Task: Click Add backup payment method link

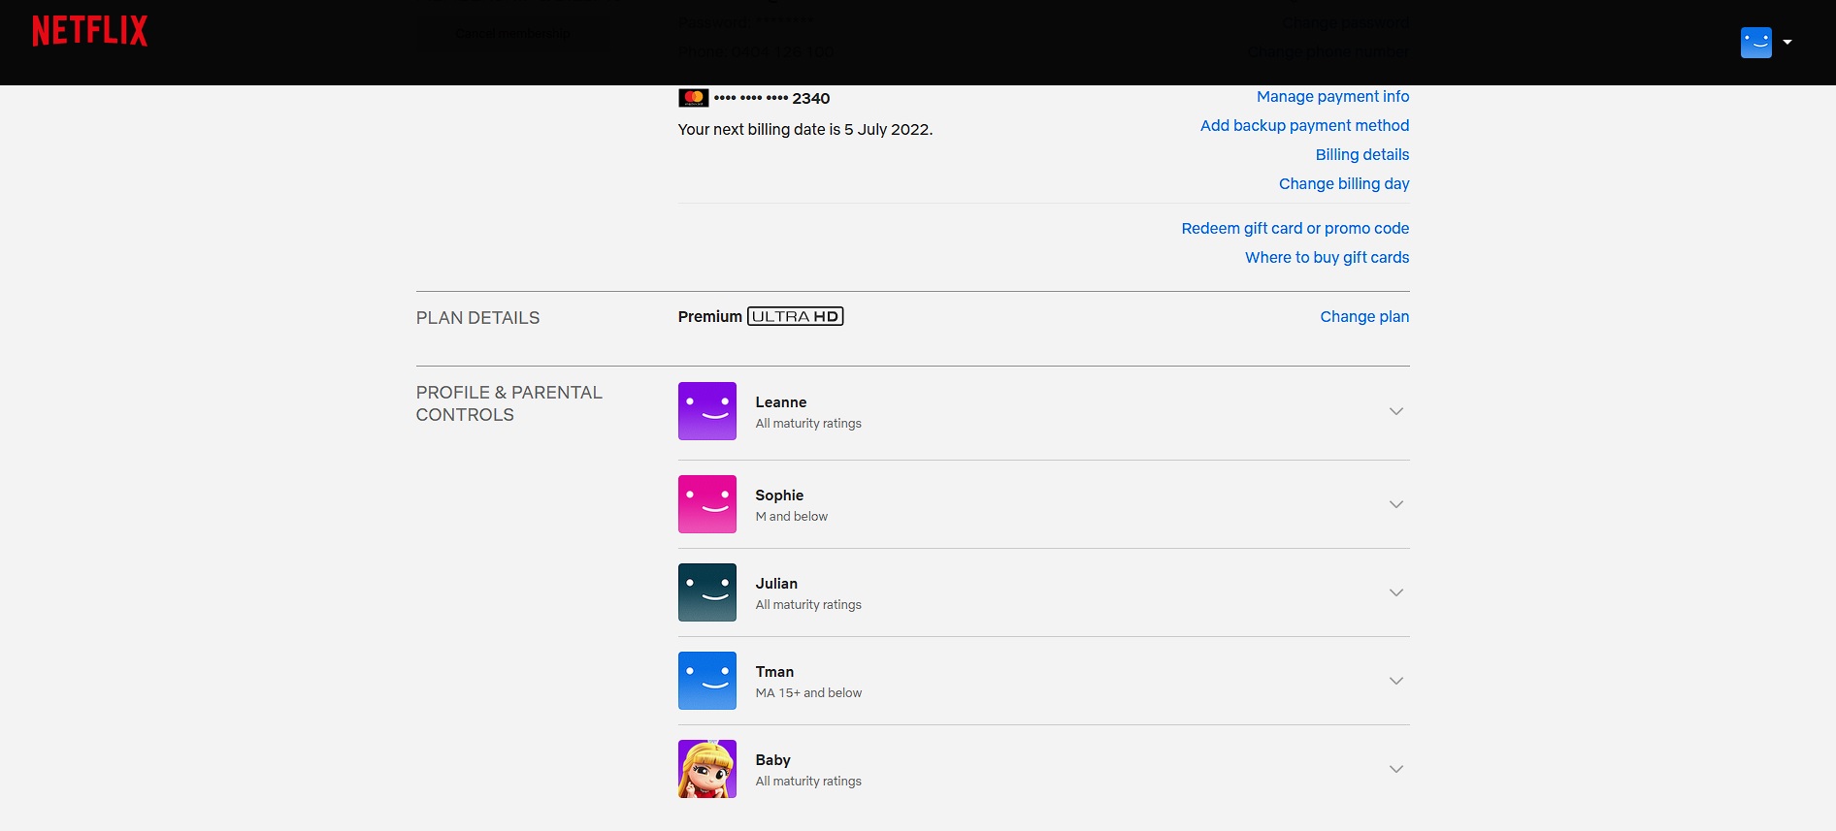Action: (1304, 126)
